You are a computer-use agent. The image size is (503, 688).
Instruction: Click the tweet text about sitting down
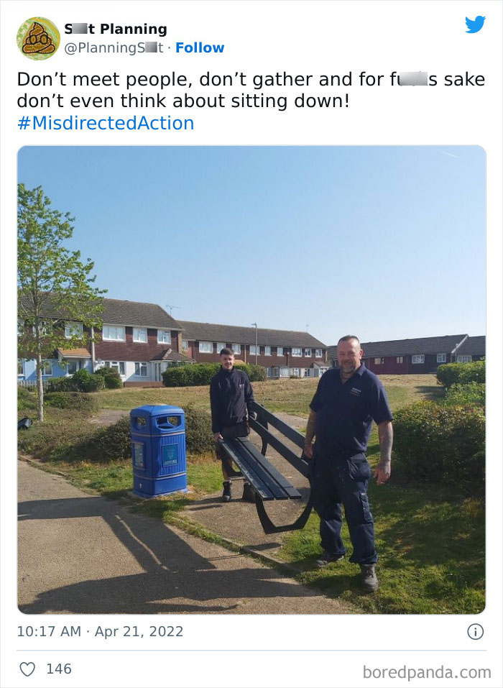click(x=251, y=90)
